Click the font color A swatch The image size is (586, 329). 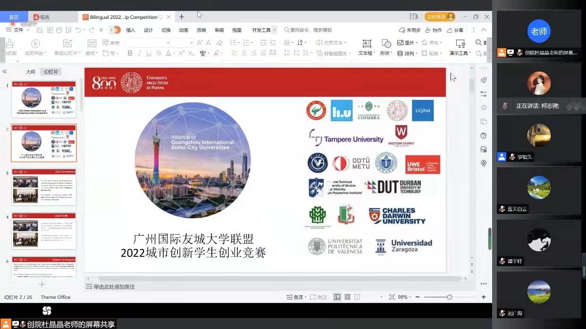point(168,53)
